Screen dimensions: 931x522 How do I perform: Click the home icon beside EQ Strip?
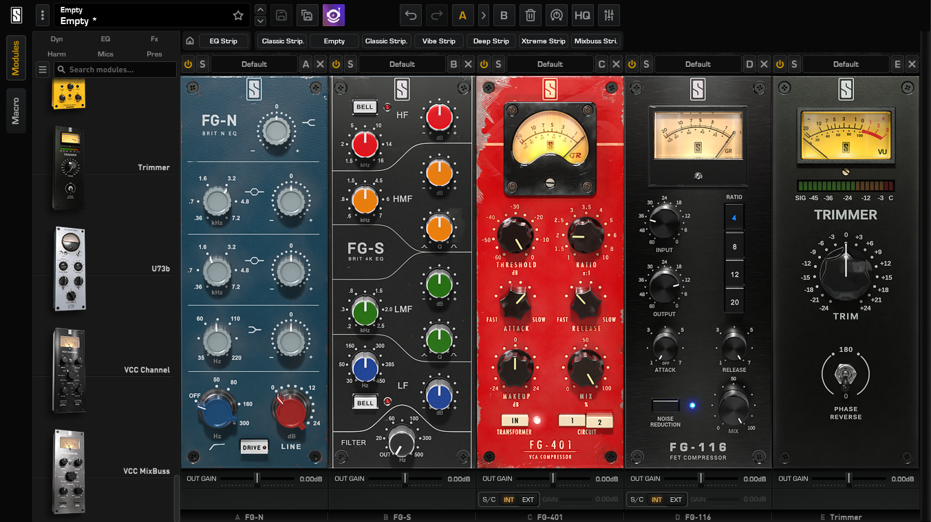pyautogui.click(x=190, y=41)
